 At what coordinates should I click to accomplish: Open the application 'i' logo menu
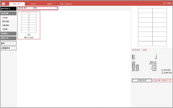click(x=3, y=4)
